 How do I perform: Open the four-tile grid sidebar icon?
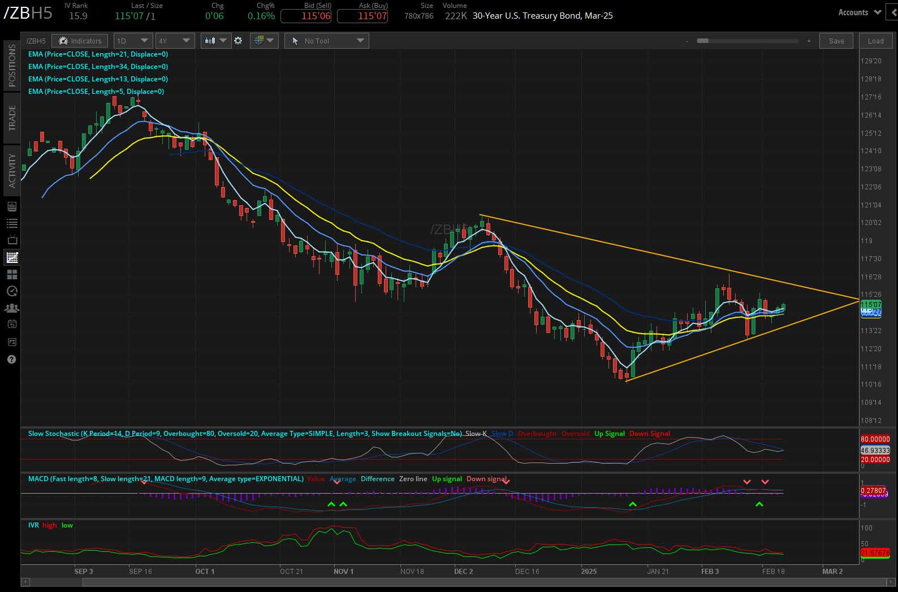[x=11, y=274]
